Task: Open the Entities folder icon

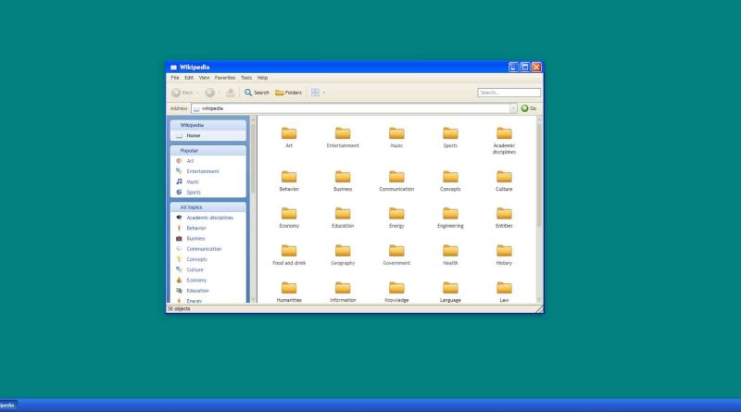Action: point(504,214)
